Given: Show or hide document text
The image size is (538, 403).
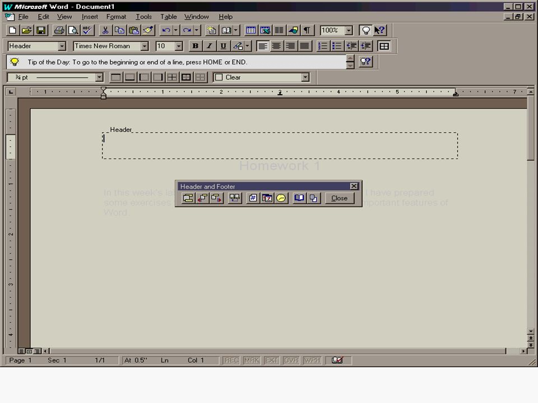Looking at the screenshot, I should point(313,198).
